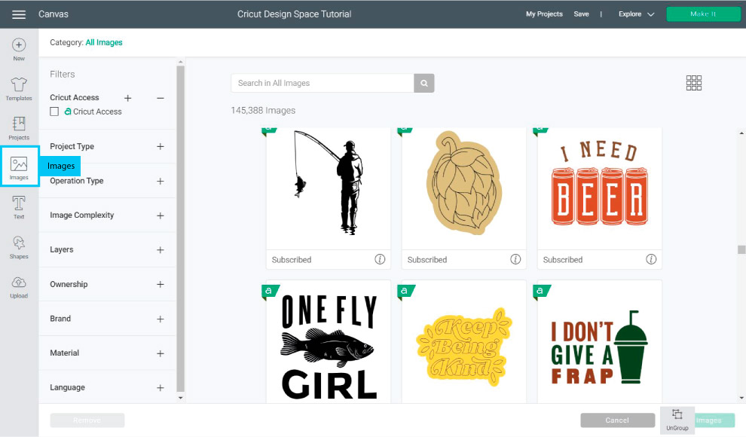The image size is (746, 437).
Task: Select the hop cone image
Action: [x=464, y=189]
